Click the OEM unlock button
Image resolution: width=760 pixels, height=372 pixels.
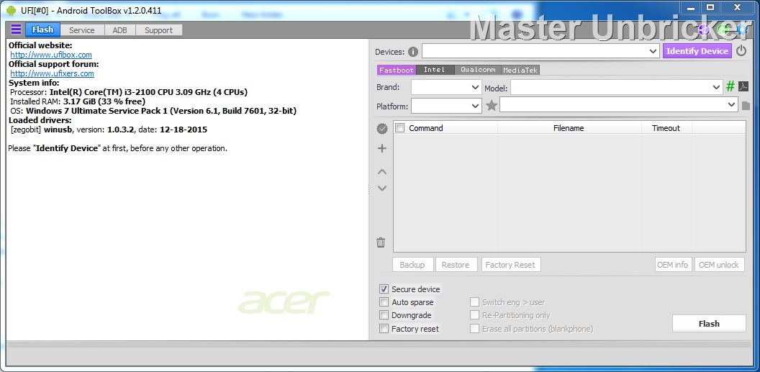[x=719, y=265]
